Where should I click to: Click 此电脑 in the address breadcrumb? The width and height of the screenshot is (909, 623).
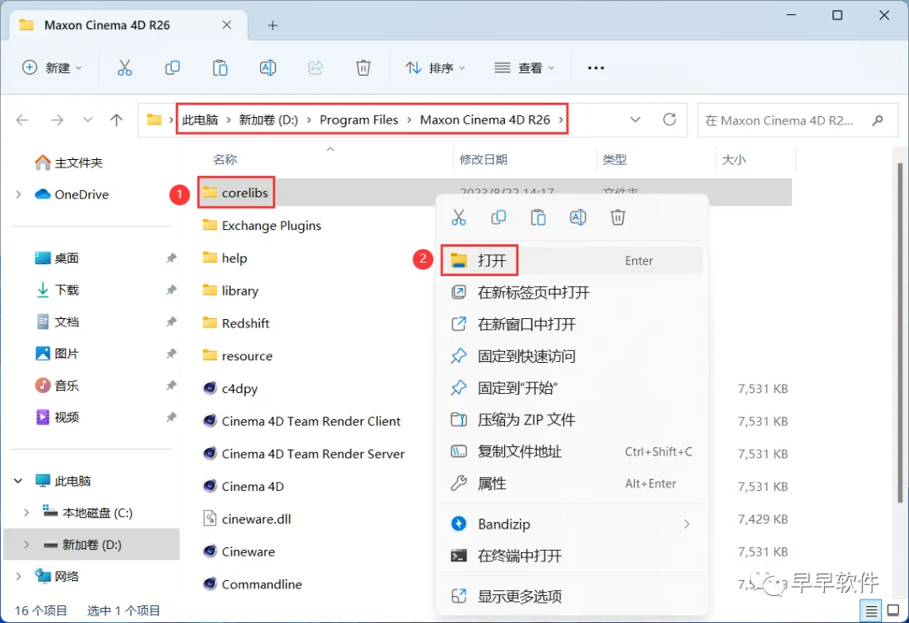(x=200, y=120)
